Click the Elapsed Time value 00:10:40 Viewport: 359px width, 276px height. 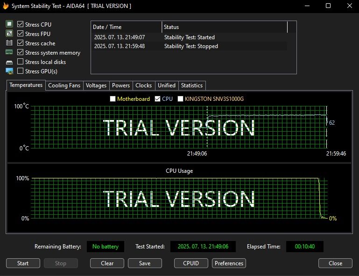point(305,247)
